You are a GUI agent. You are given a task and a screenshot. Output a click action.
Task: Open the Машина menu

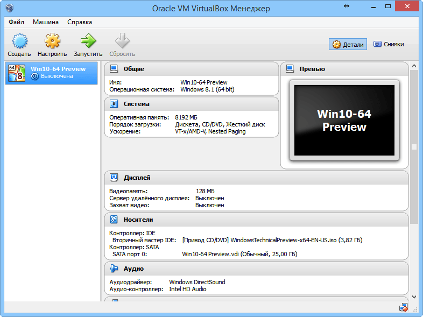click(46, 22)
